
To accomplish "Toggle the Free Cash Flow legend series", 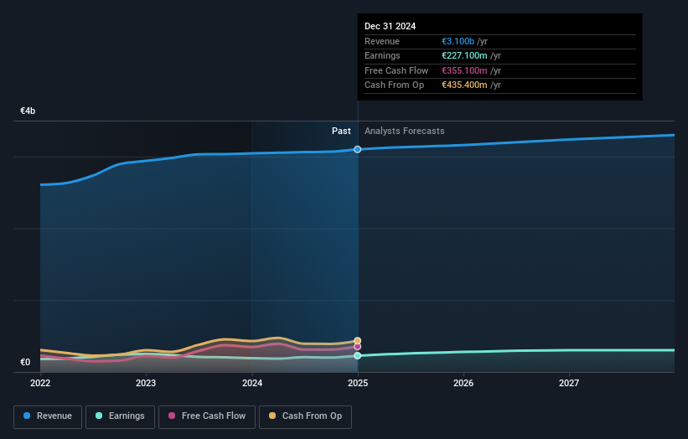I will point(207,416).
